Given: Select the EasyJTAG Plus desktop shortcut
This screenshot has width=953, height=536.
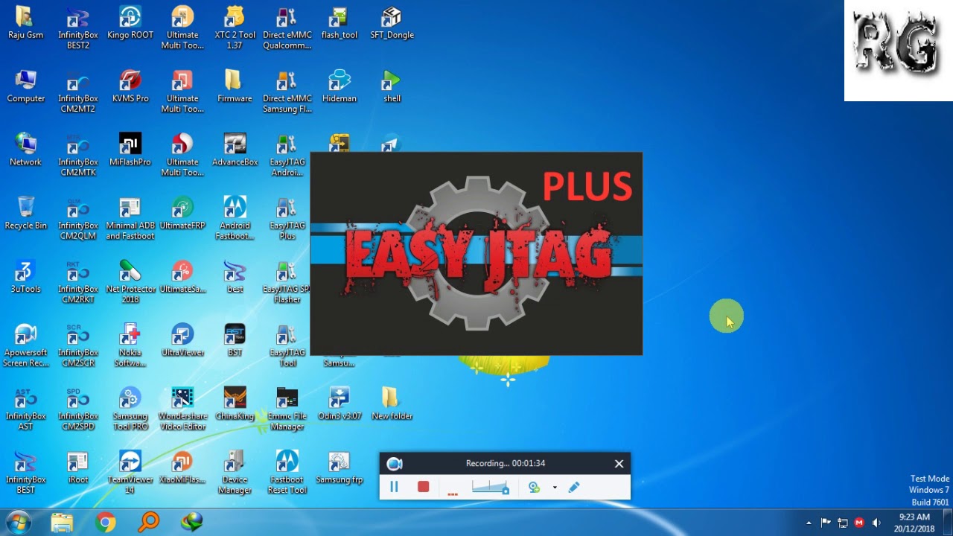Looking at the screenshot, I should [287, 218].
